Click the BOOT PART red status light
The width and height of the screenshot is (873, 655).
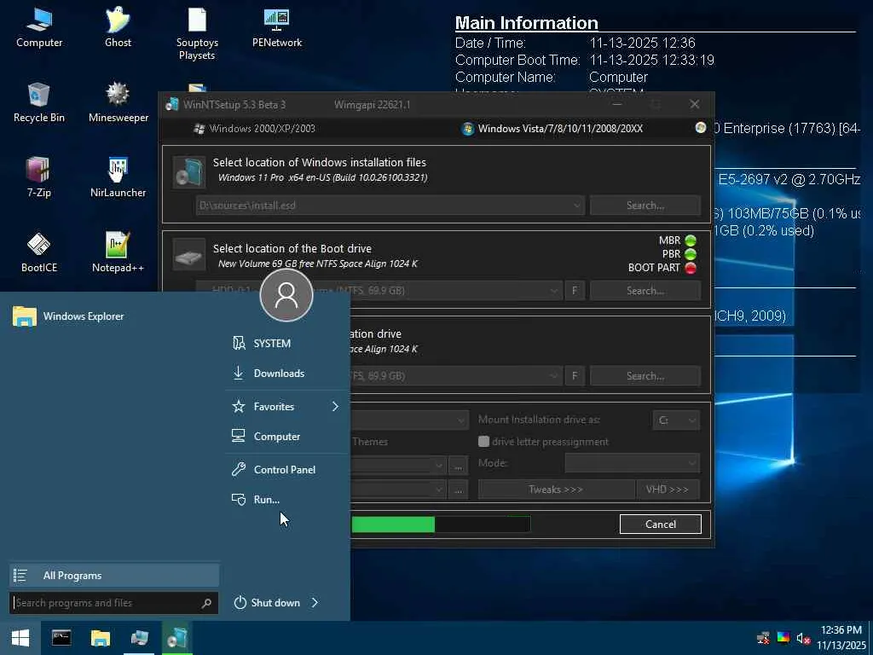pyautogui.click(x=691, y=268)
